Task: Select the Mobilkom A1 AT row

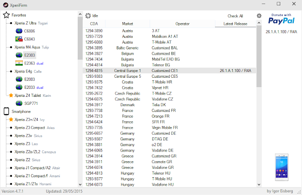Action: tap(170, 36)
